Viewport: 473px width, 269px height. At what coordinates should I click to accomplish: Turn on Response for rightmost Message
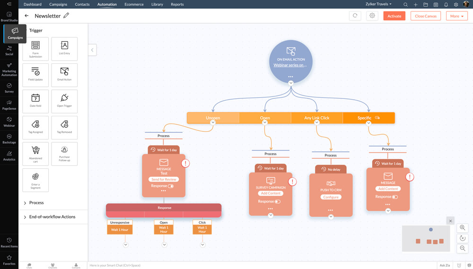[395, 197]
